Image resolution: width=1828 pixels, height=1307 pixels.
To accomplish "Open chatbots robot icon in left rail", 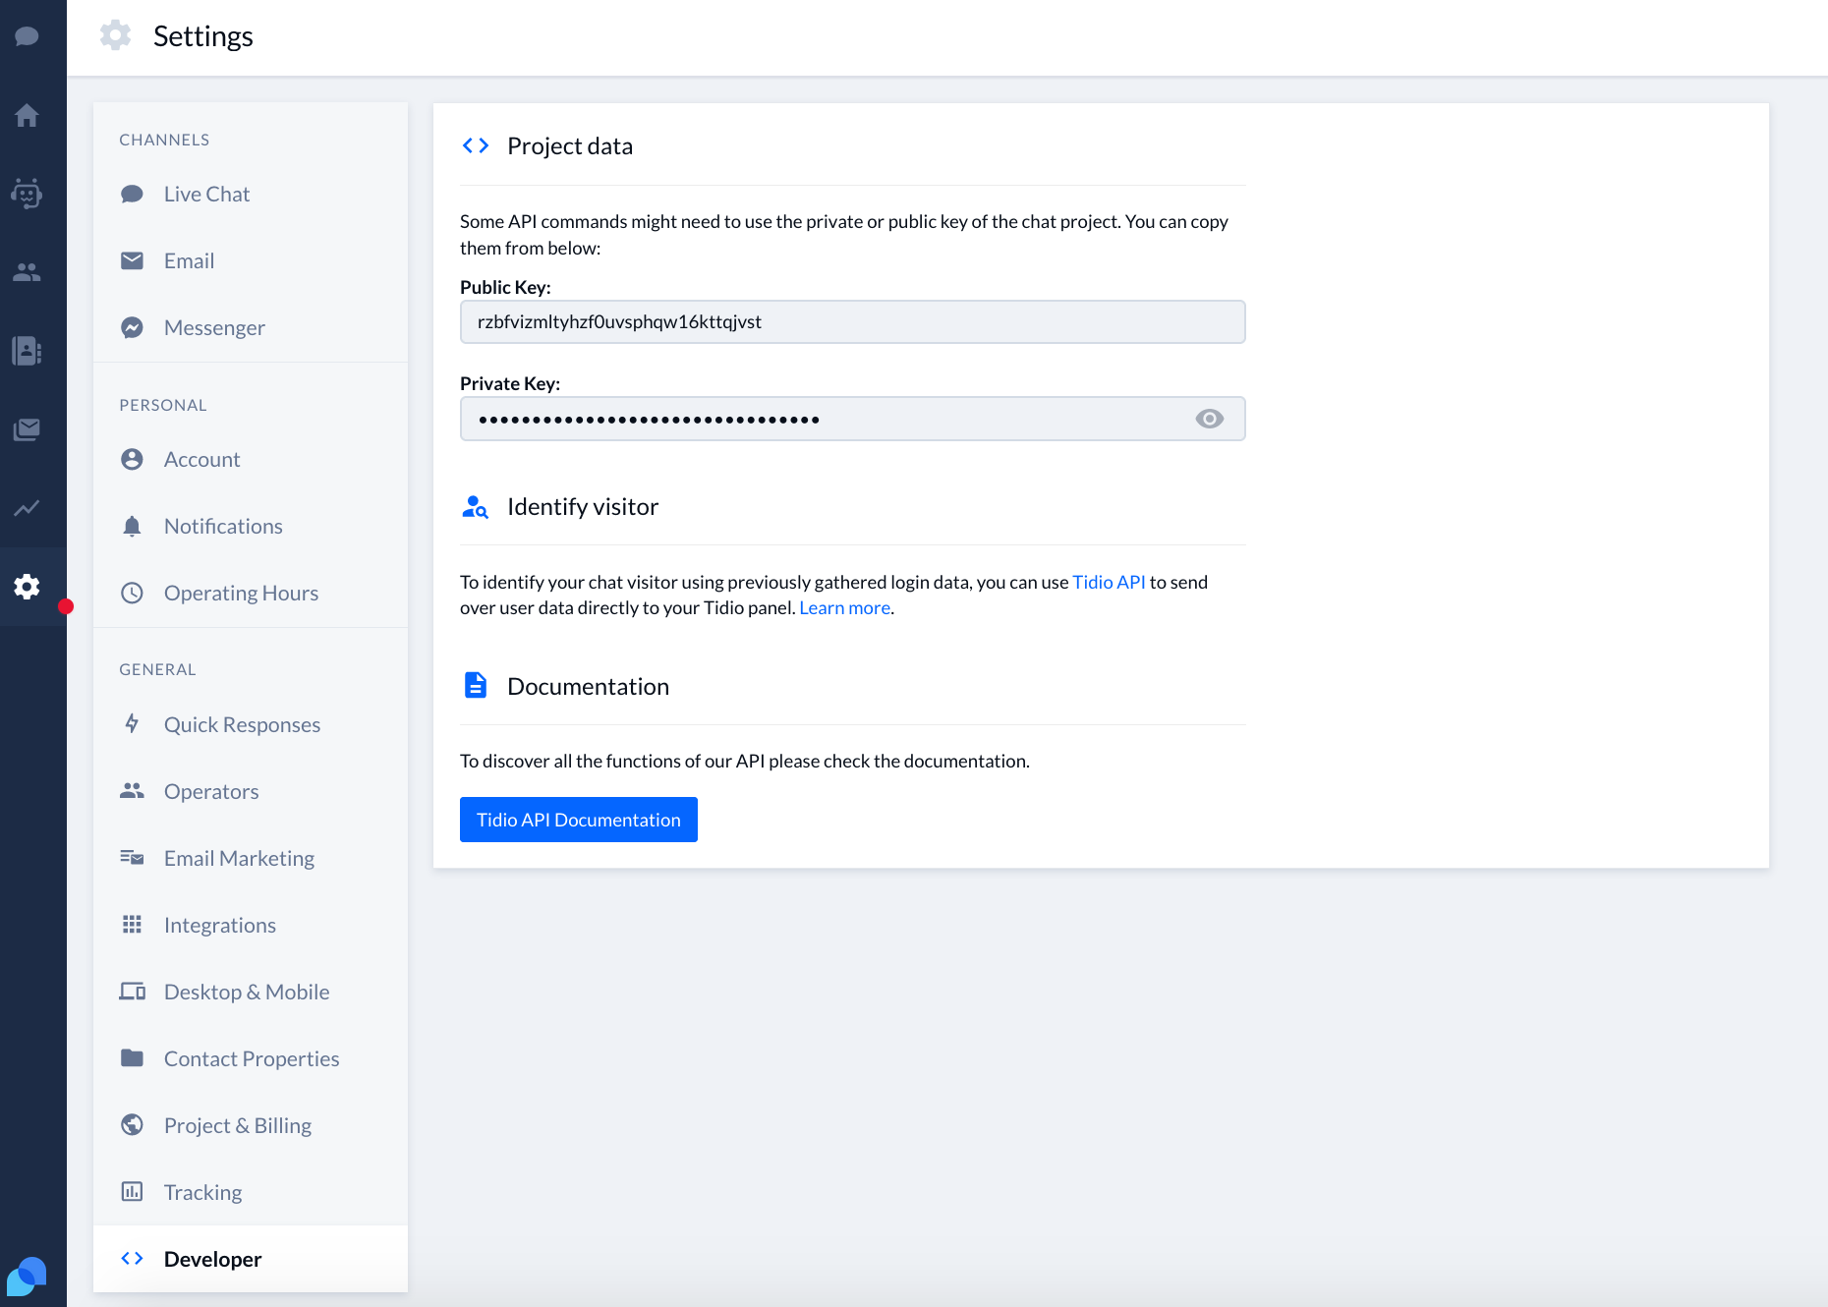I will (x=28, y=194).
